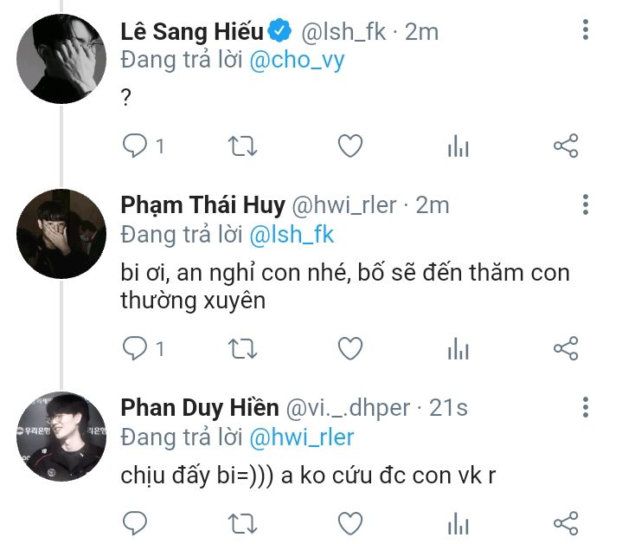The height and width of the screenshot is (544, 622).
Task: Reply to Lê Sang Hiếu's tweet
Action: click(135, 146)
